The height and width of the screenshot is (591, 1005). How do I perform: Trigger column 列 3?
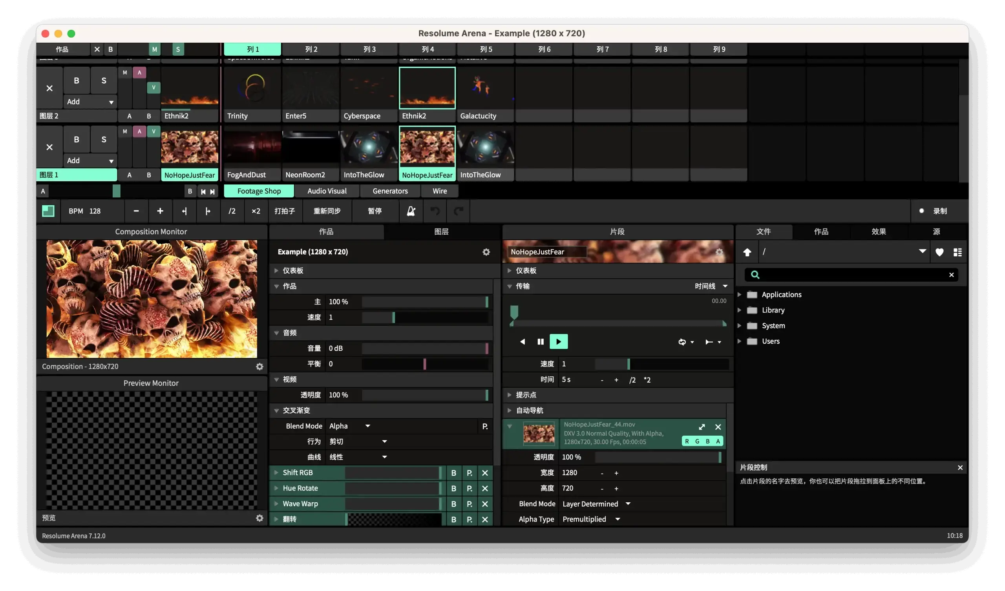pos(369,49)
